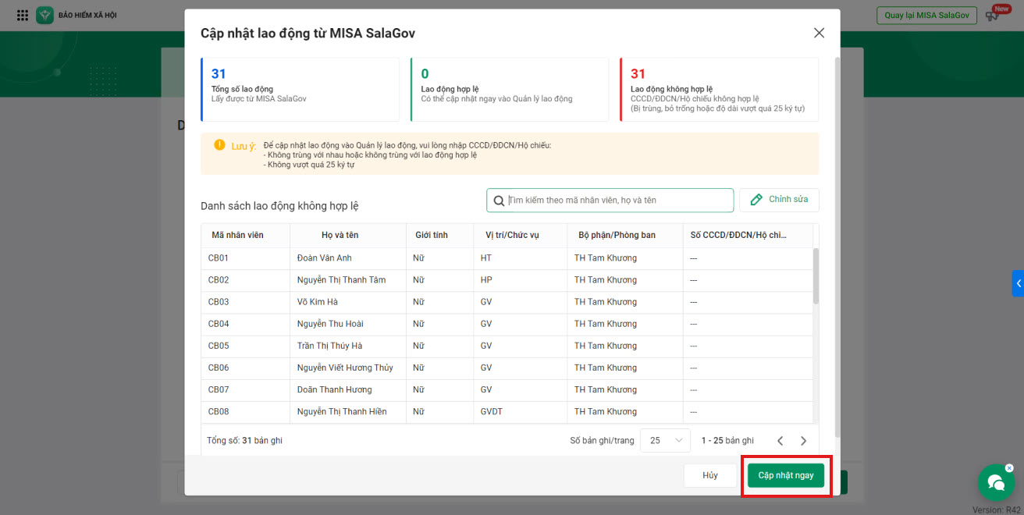Go to next page of records
Screen dimensions: 1024x515
pyautogui.click(x=804, y=441)
